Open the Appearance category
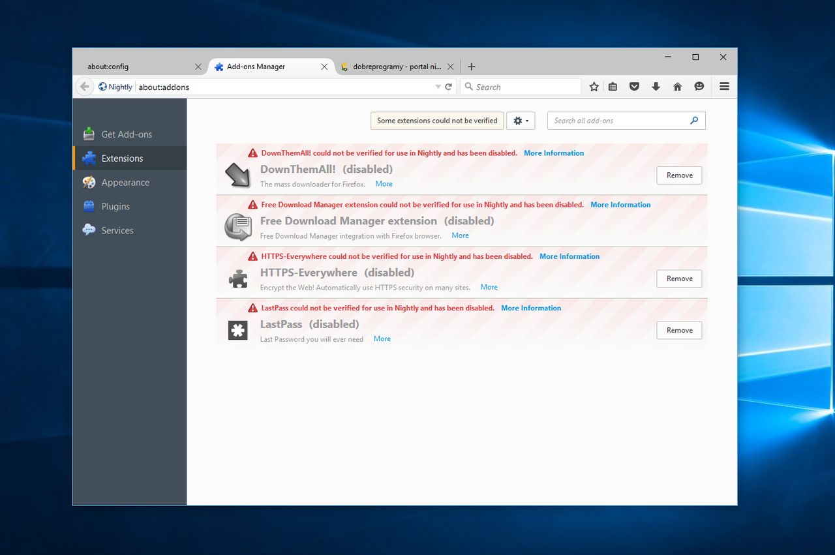835x555 pixels. [130, 183]
